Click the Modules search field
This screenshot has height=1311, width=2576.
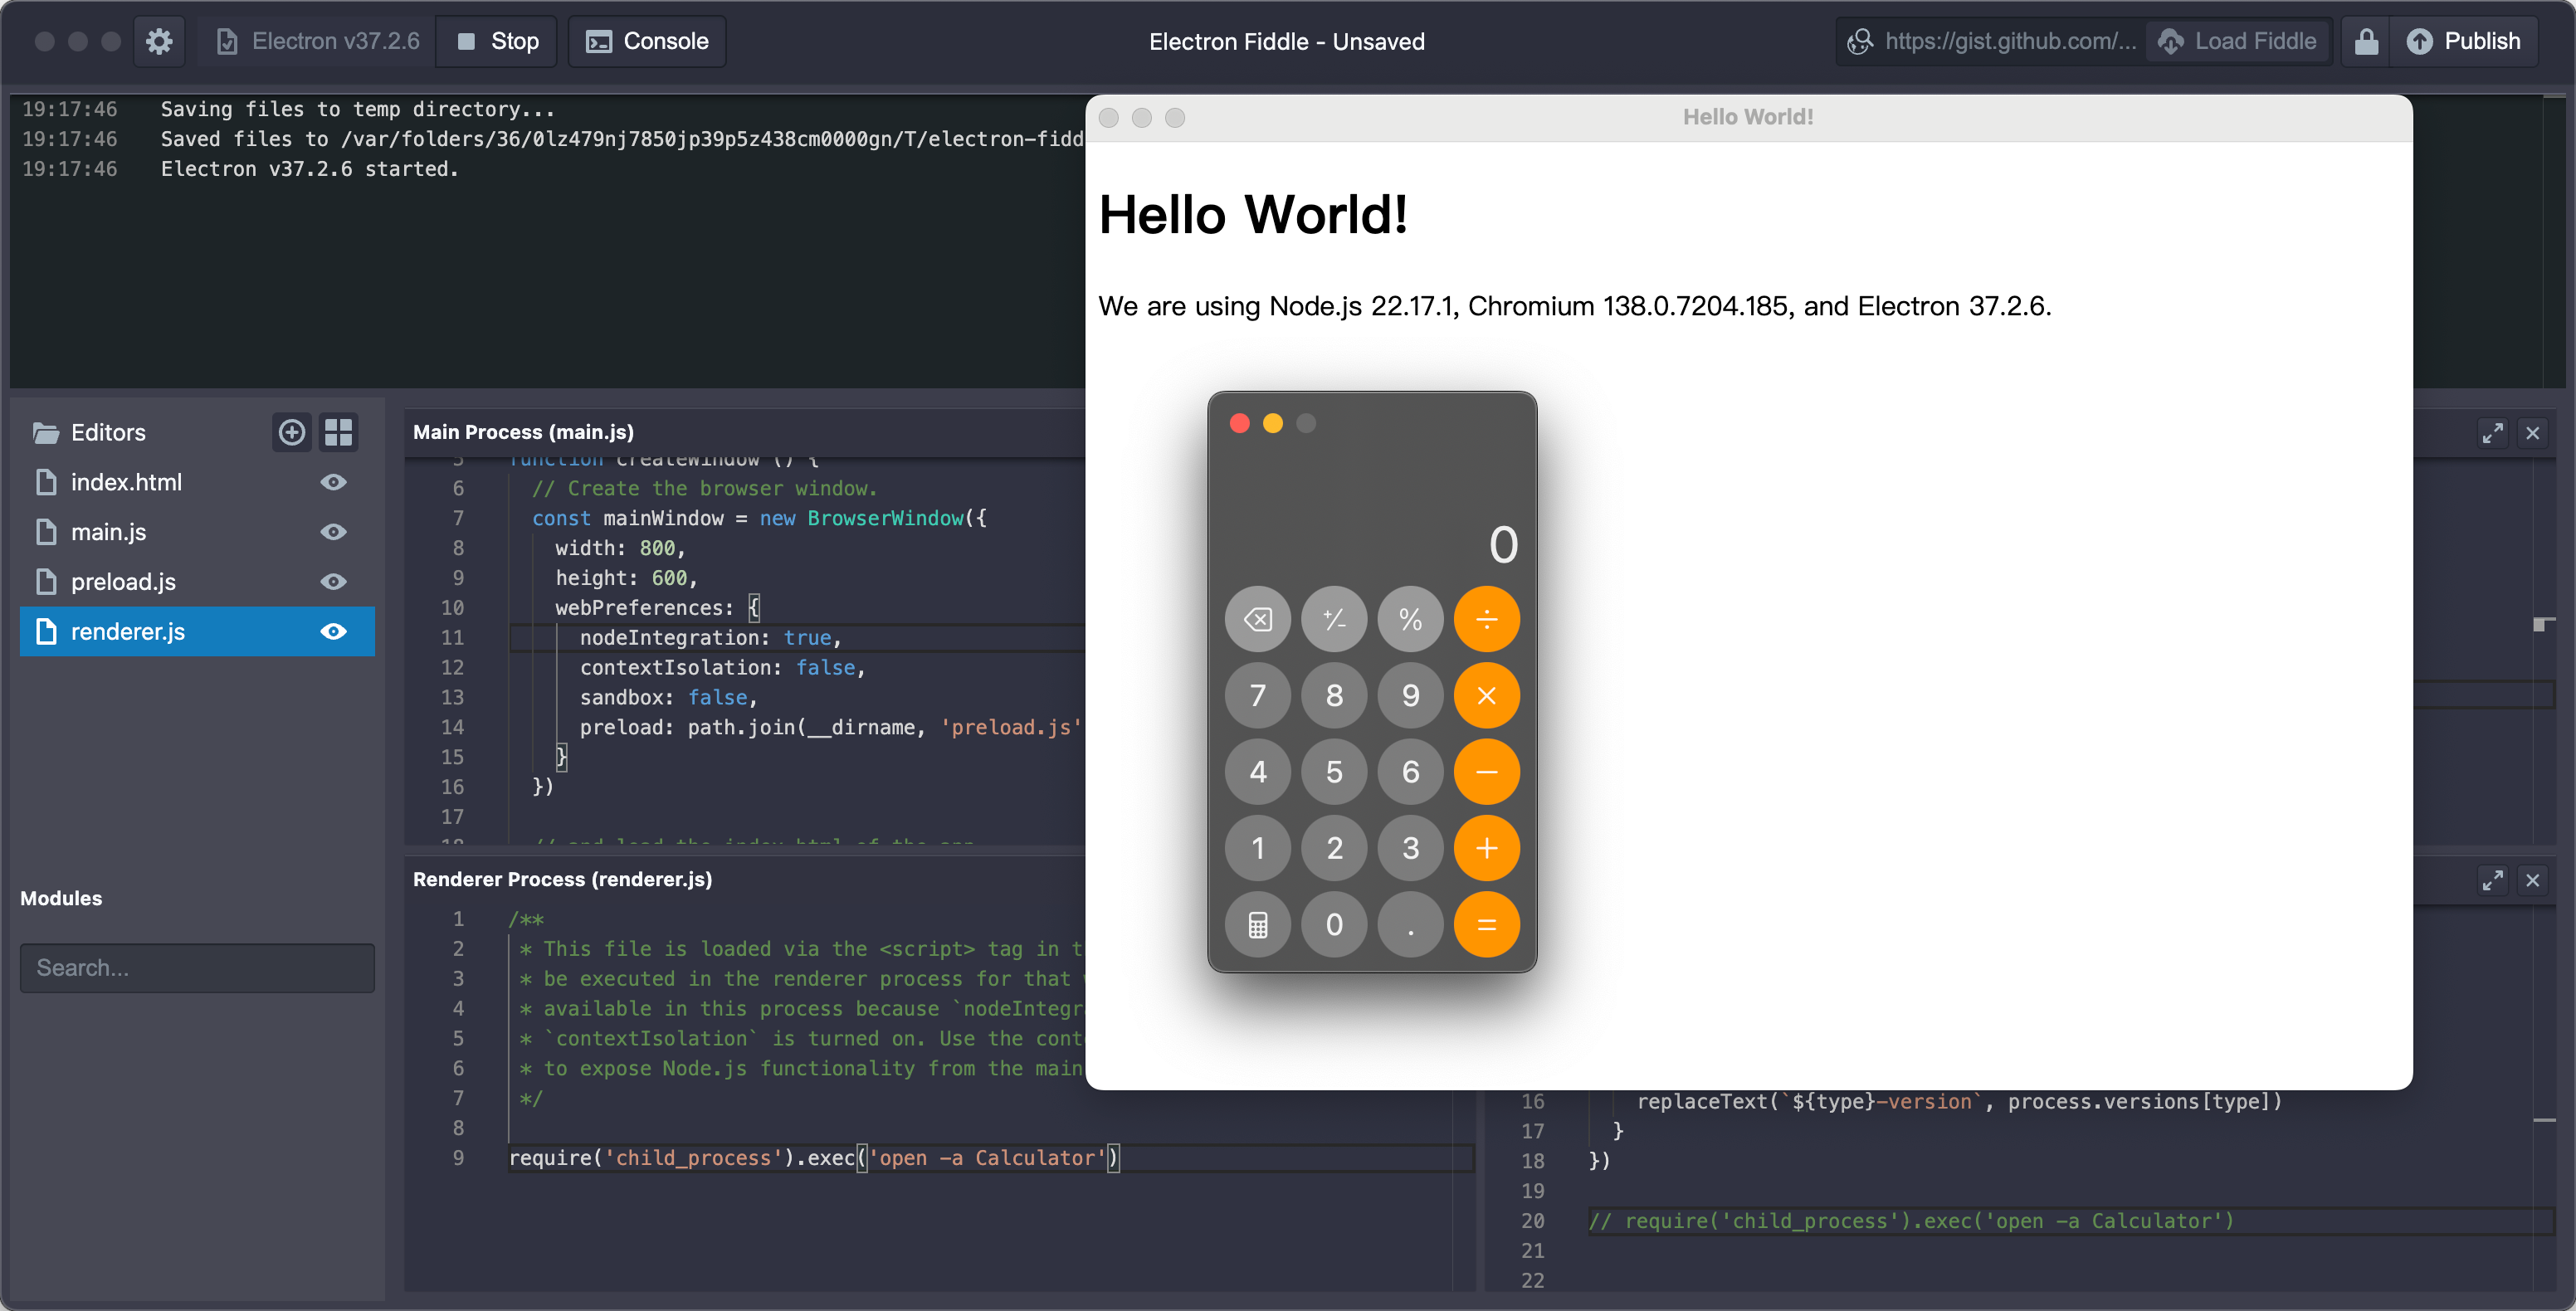[x=197, y=968]
